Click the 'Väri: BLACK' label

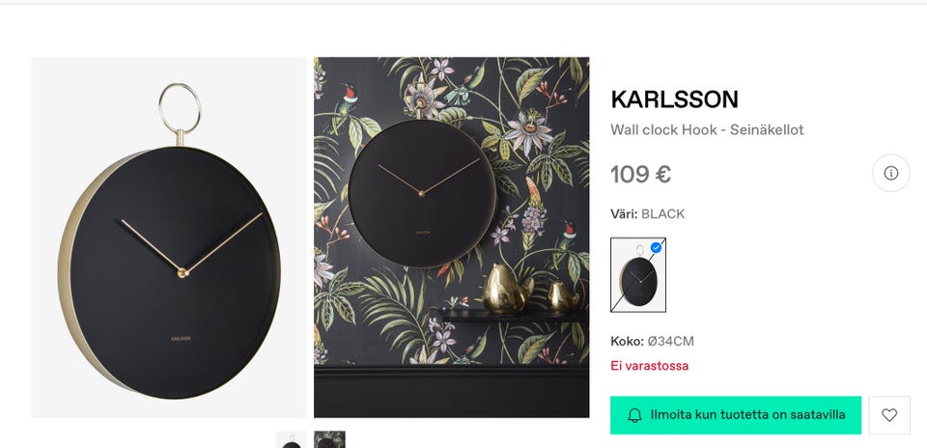click(647, 214)
